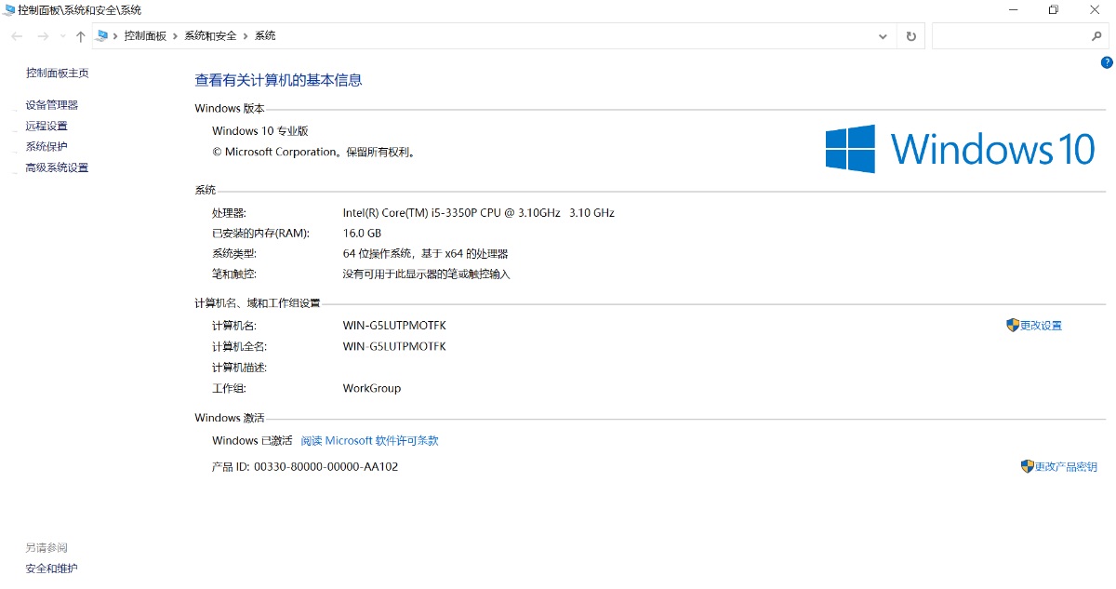Click the heading 查看有关计算机的基本信息
Screen dimensions: 1116x589
278,80
